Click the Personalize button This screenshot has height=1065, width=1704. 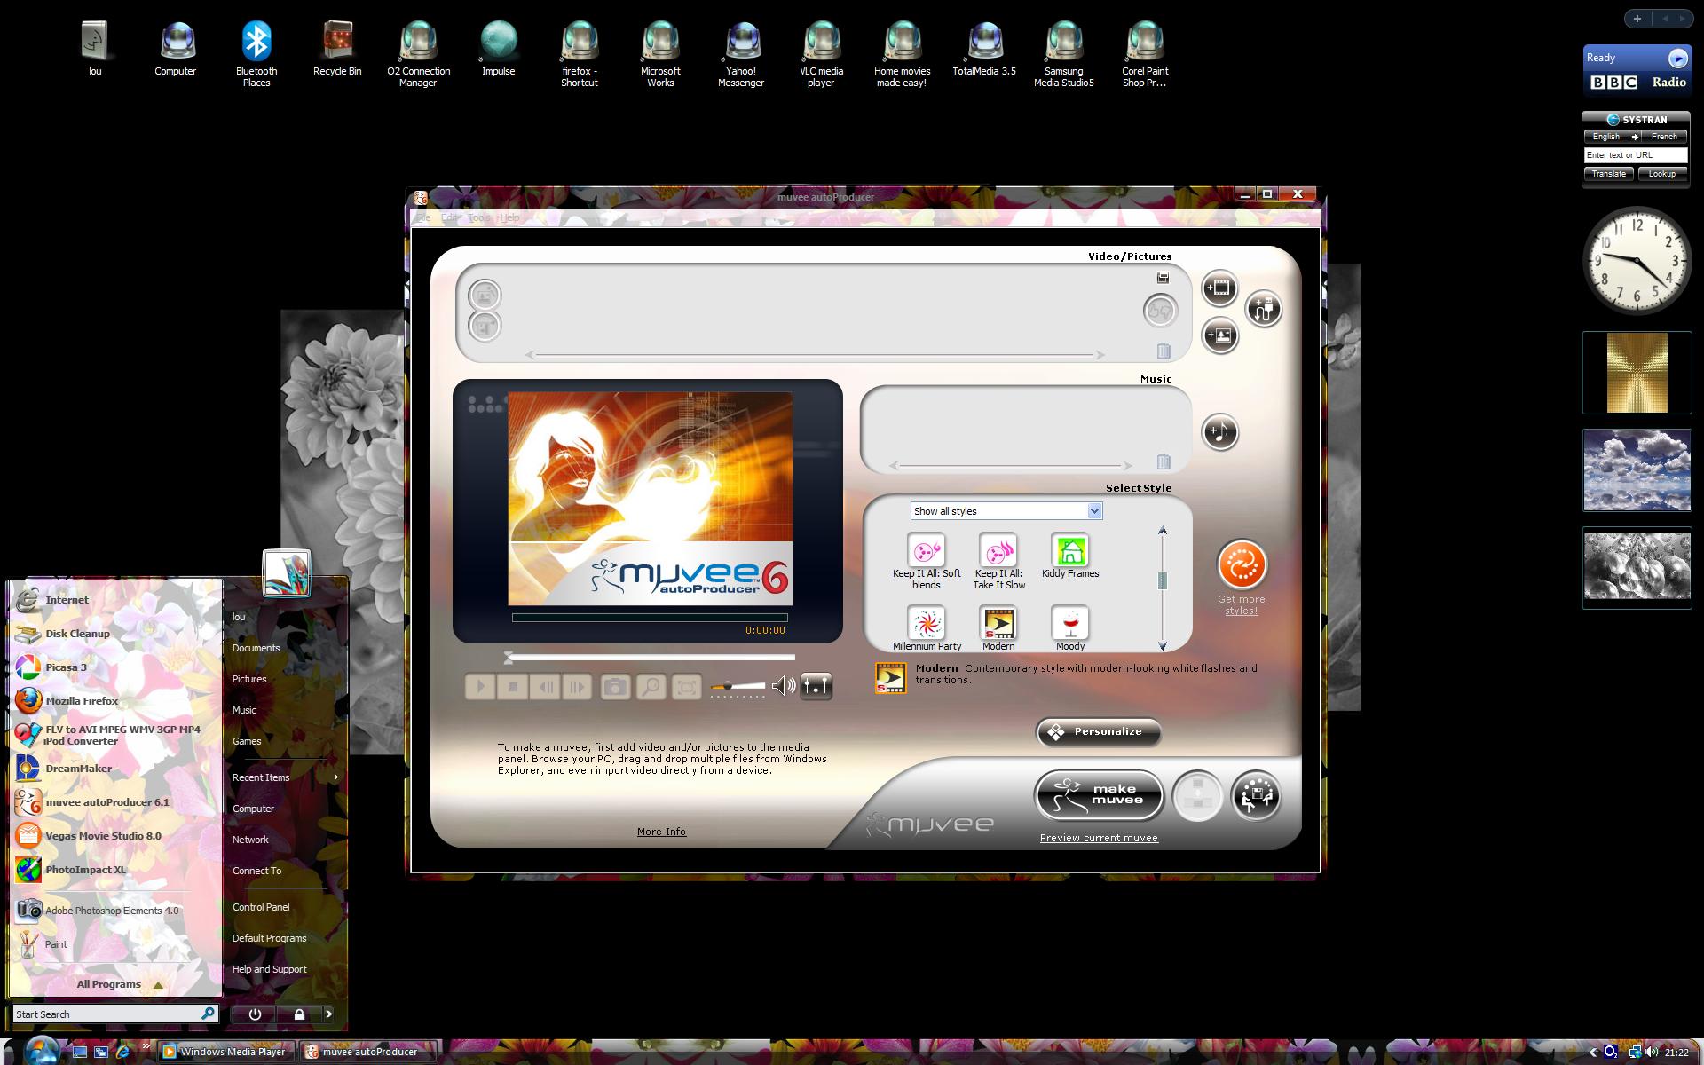1099,731
